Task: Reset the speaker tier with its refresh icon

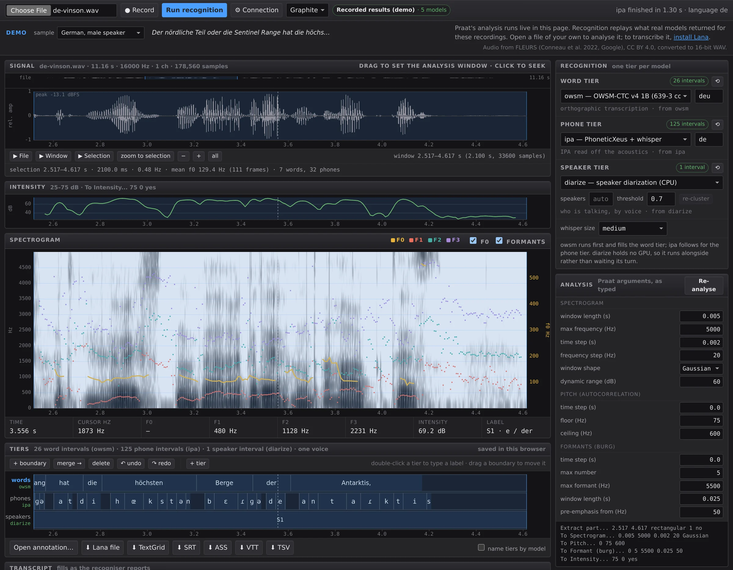Action: coord(717,167)
